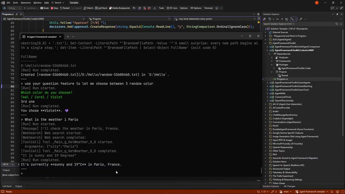The width and height of the screenshot is (345, 194).
Task: Open Terminal from the toolbar
Action: tap(208, 8)
